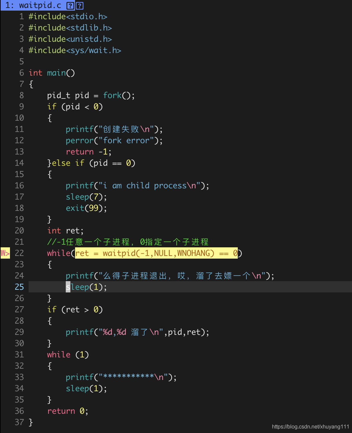352x433 pixels.
Task: Click the #include<stdio.h> line
Action: tap(68, 17)
